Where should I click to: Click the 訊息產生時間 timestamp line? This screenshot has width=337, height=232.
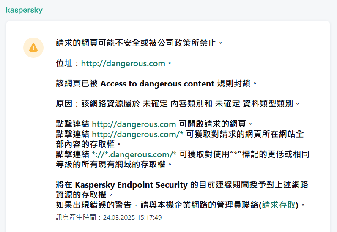[x=109, y=218]
